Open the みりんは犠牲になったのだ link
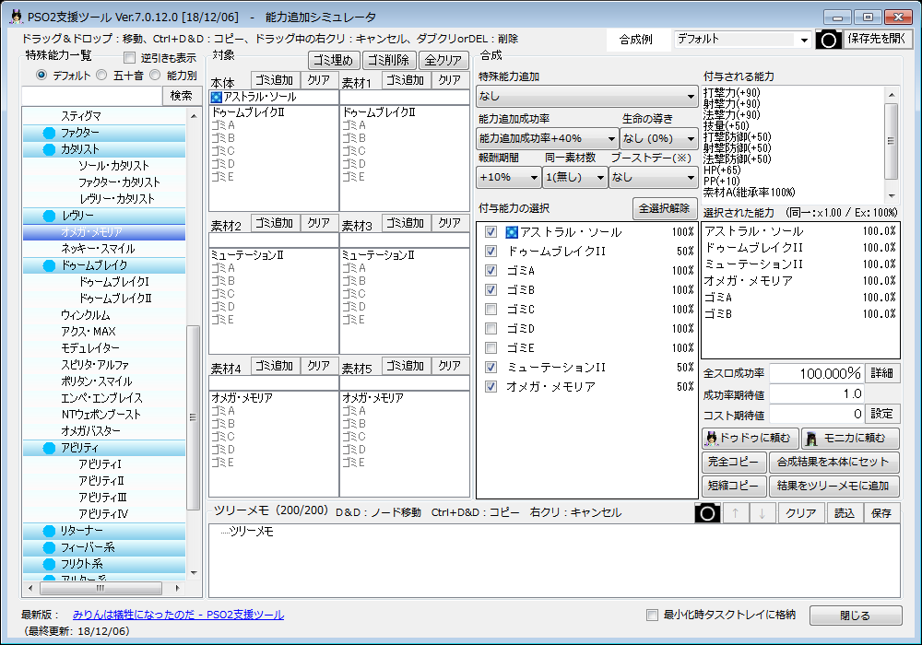Viewport: 922px width, 645px height. coord(178,615)
